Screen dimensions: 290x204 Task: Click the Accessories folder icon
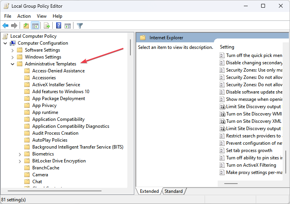click(x=27, y=78)
